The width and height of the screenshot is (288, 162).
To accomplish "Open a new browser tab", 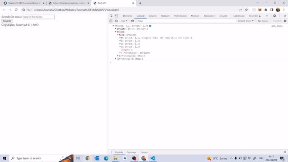I will coord(140,3).
